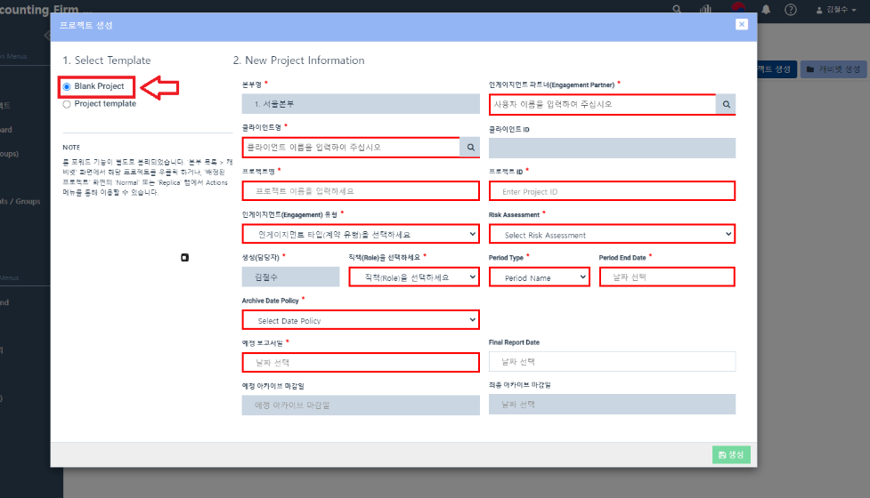This screenshot has width=870, height=498.
Task: Open the bar chart icon in top bar
Action: 705,10
